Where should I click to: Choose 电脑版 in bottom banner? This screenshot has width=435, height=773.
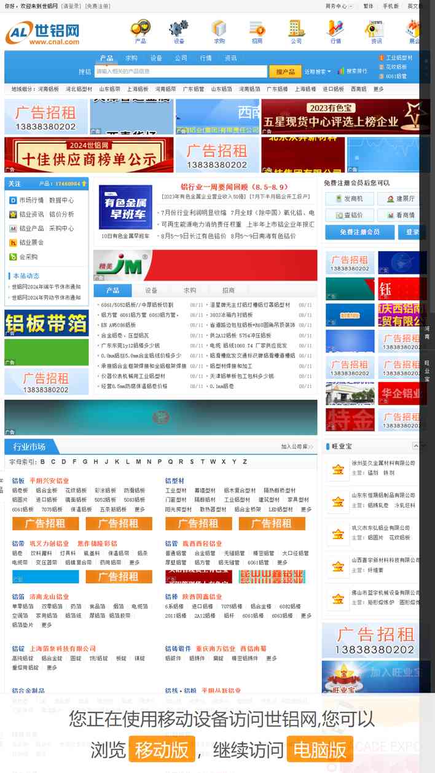[321, 750]
